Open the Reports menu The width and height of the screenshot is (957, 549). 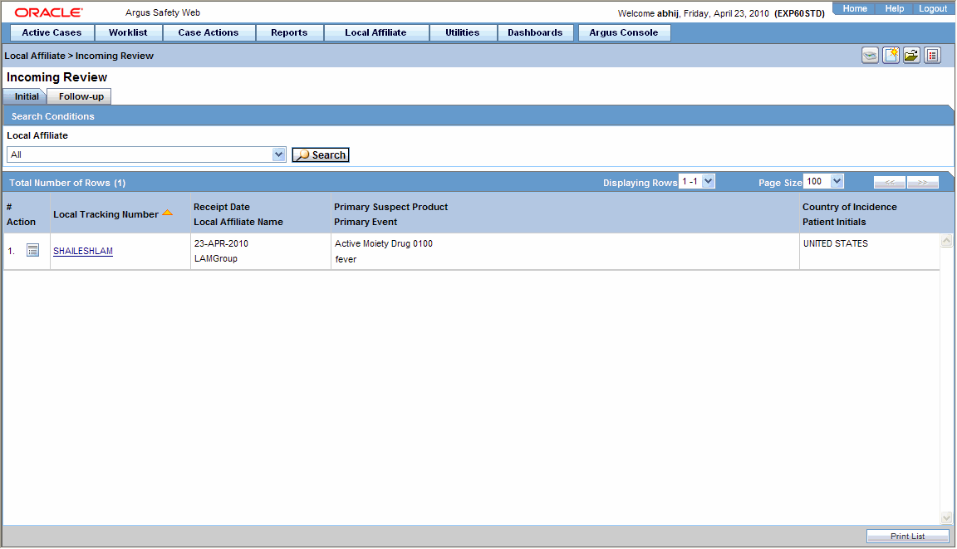[x=289, y=32]
